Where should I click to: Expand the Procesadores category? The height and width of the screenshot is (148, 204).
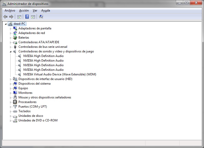pyautogui.click(x=11, y=102)
